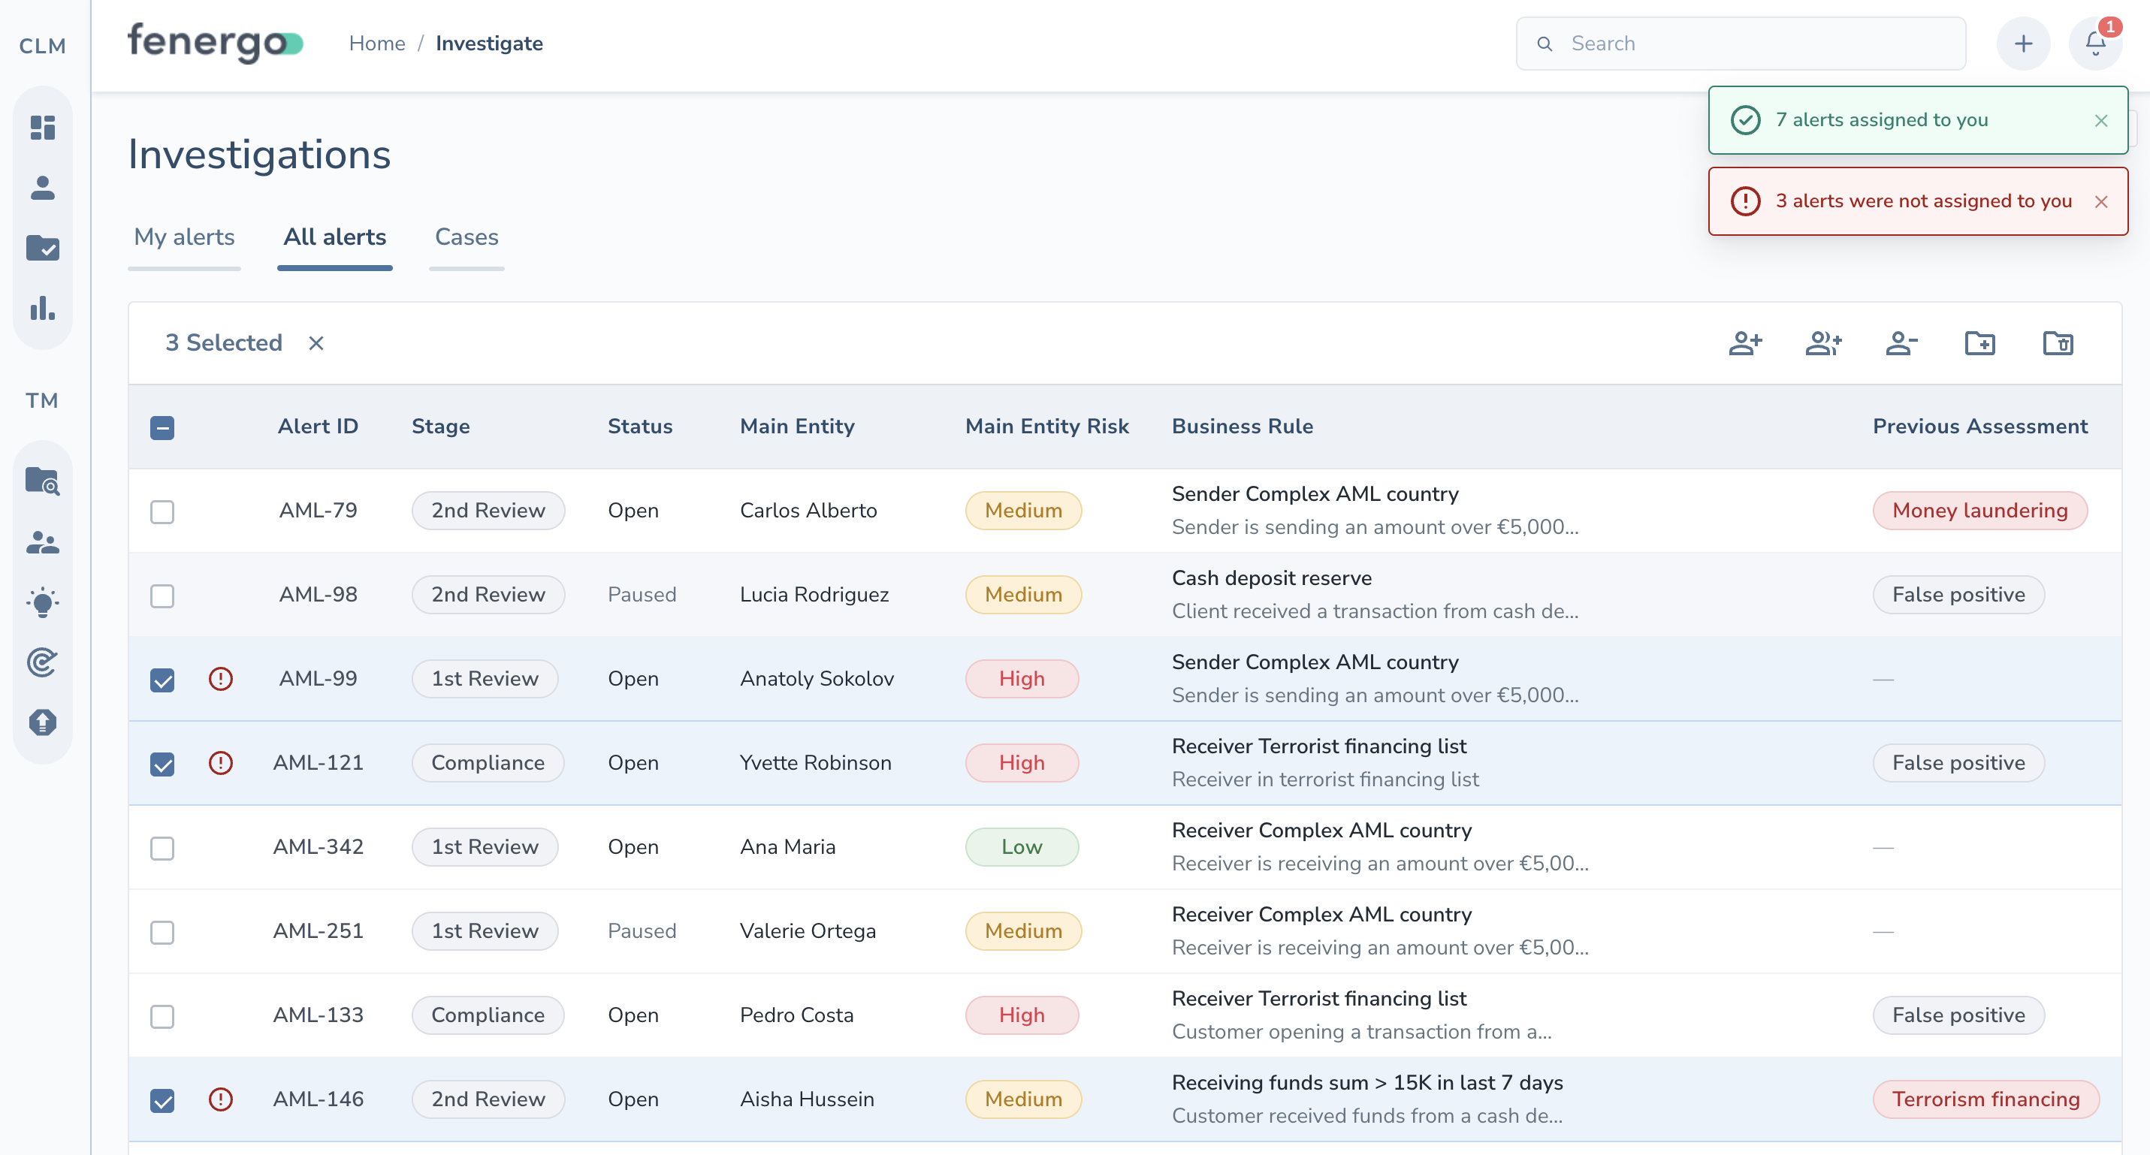Clear the 3 Selected selection
The width and height of the screenshot is (2150, 1155).
pos(316,343)
